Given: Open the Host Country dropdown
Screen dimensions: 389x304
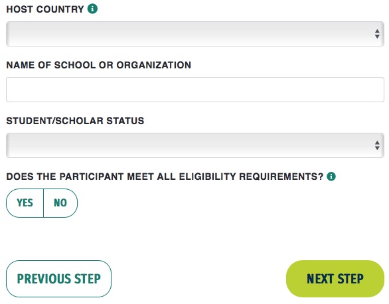Looking at the screenshot, I should pos(195,34).
